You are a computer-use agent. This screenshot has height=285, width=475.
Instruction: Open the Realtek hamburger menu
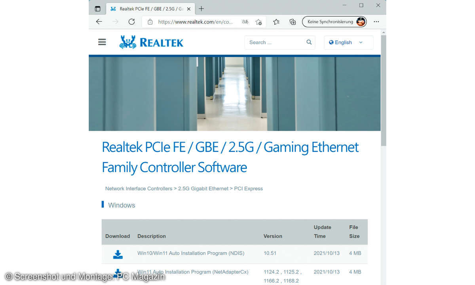(102, 42)
